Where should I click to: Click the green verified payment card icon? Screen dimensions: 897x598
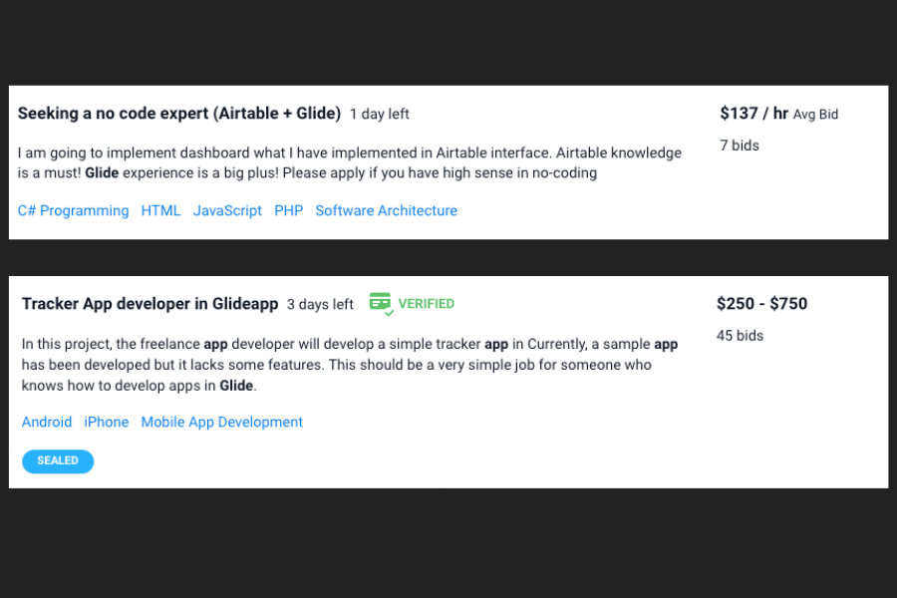pyautogui.click(x=381, y=304)
